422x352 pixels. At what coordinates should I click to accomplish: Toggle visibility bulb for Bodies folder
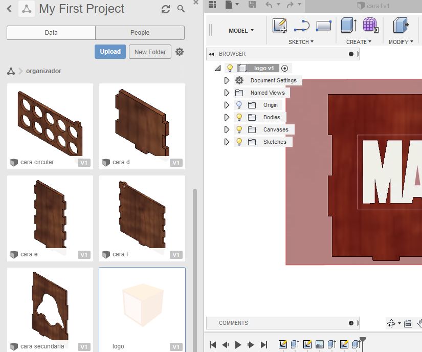(239, 117)
